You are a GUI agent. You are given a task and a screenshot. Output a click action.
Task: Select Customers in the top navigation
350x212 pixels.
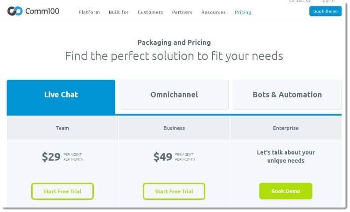click(x=150, y=12)
